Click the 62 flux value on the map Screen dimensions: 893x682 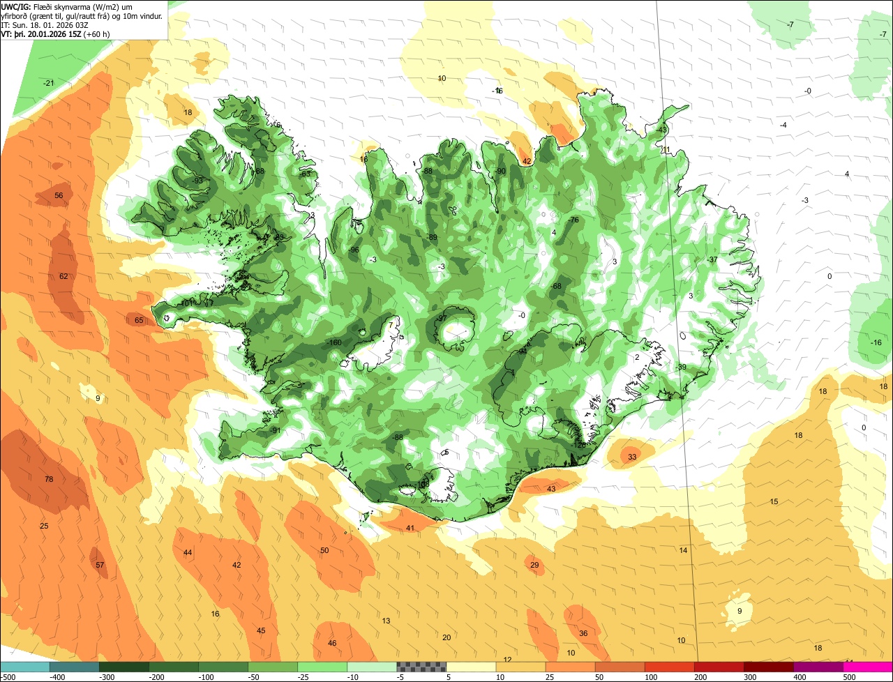coord(63,276)
